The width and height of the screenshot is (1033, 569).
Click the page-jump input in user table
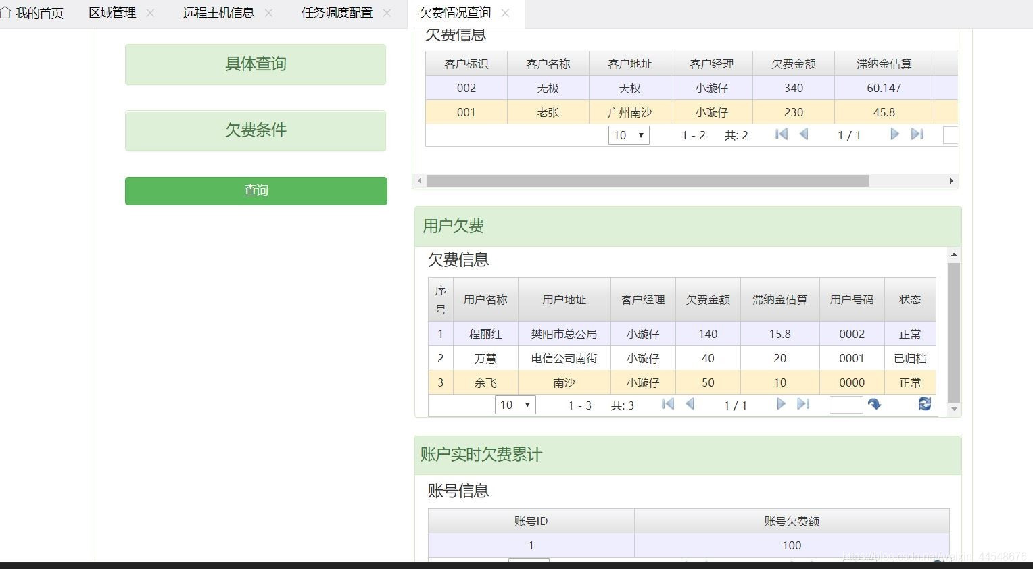coord(846,405)
